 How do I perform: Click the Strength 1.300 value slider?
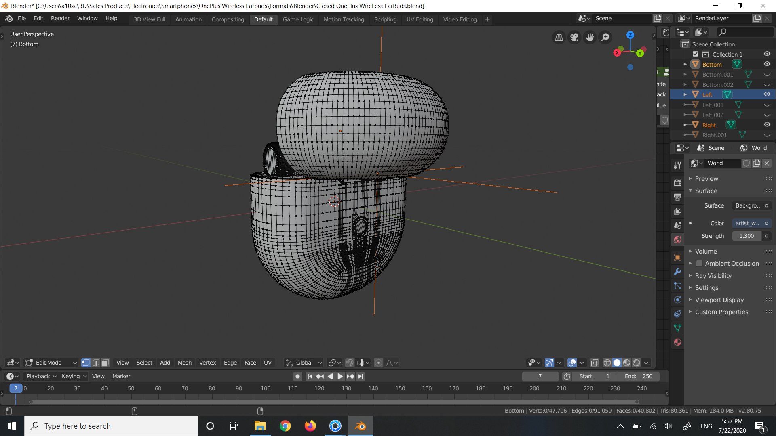[x=746, y=236]
